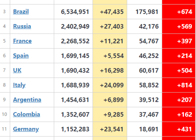Open the France country link
The image size is (196, 140).
pos(22,41)
